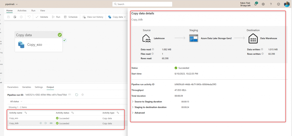Click the Search input box
Image resolution: width=292 pixels, height=136 pixels.
tap(142, 4)
